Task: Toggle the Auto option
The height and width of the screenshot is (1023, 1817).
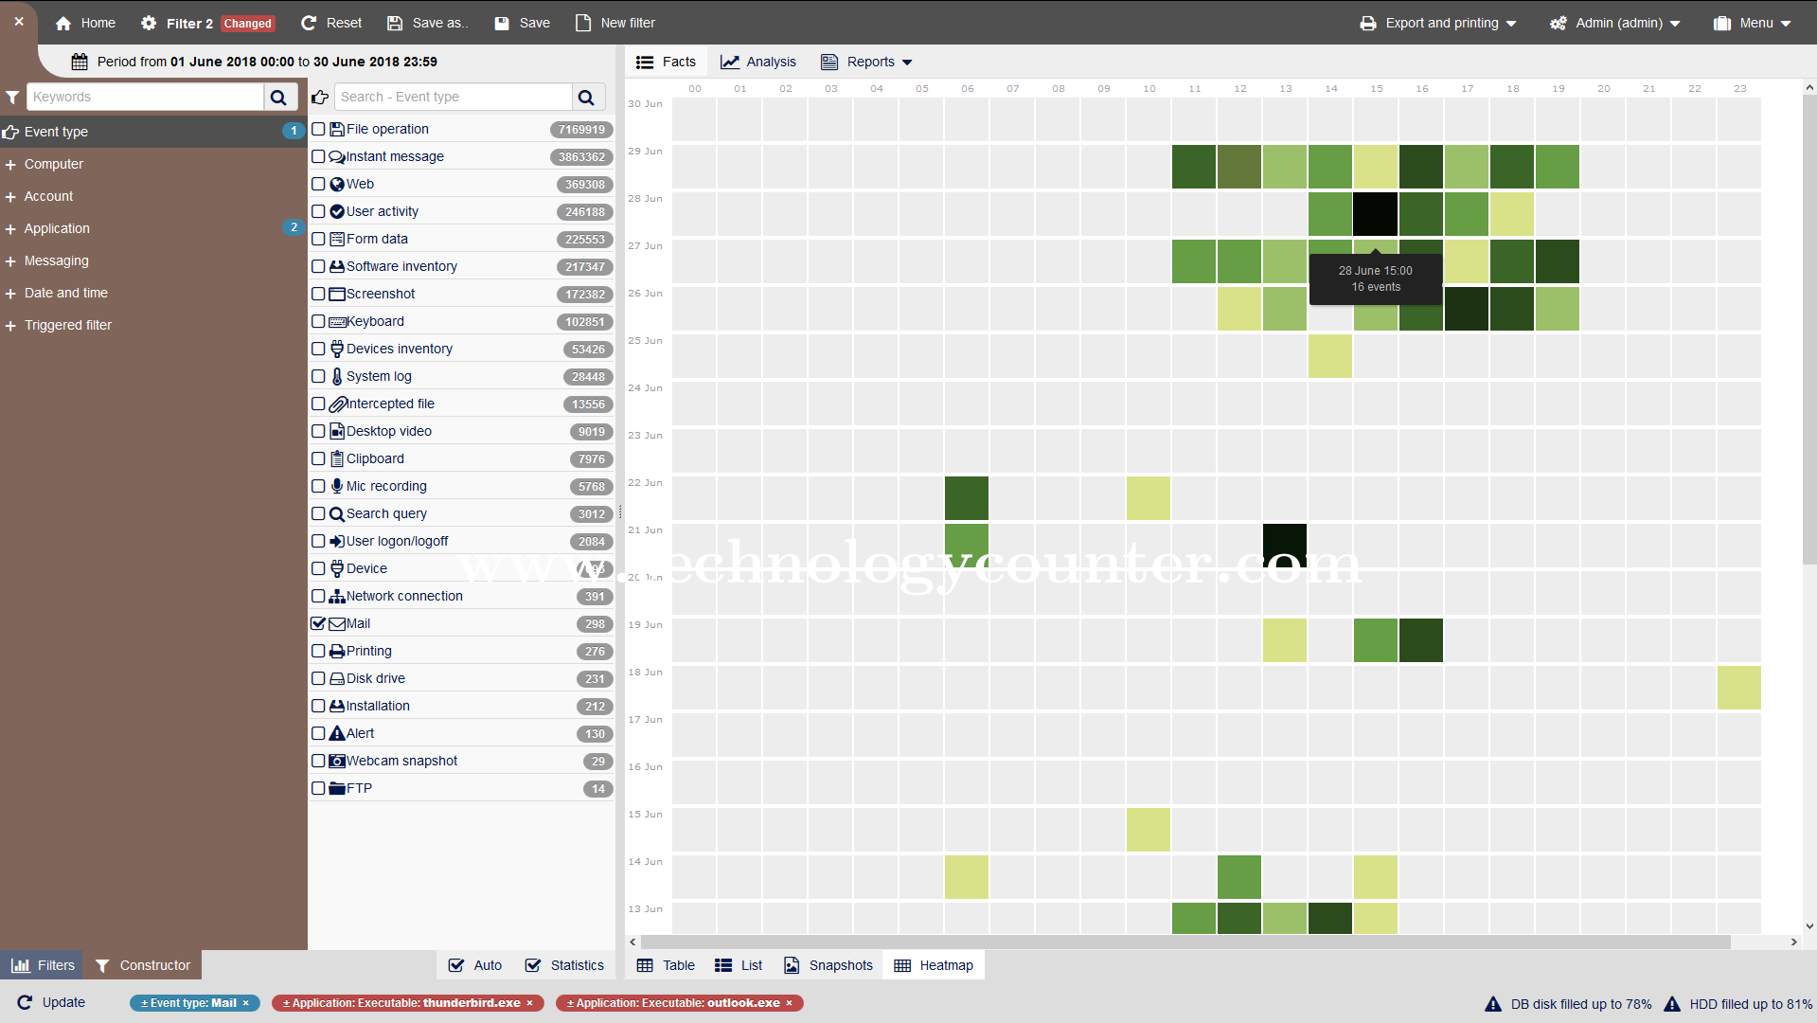Action: [x=474, y=965]
